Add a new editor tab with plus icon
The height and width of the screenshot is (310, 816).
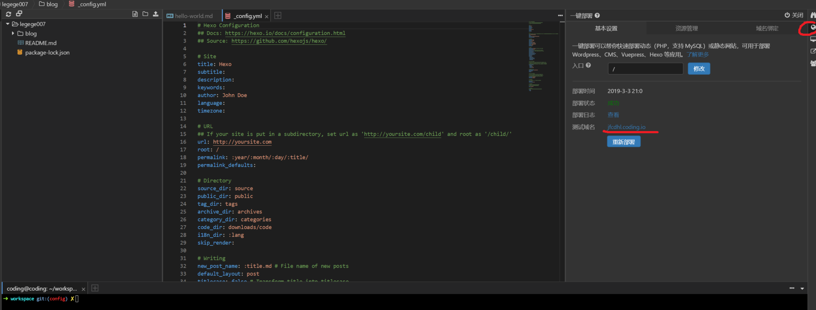[278, 16]
